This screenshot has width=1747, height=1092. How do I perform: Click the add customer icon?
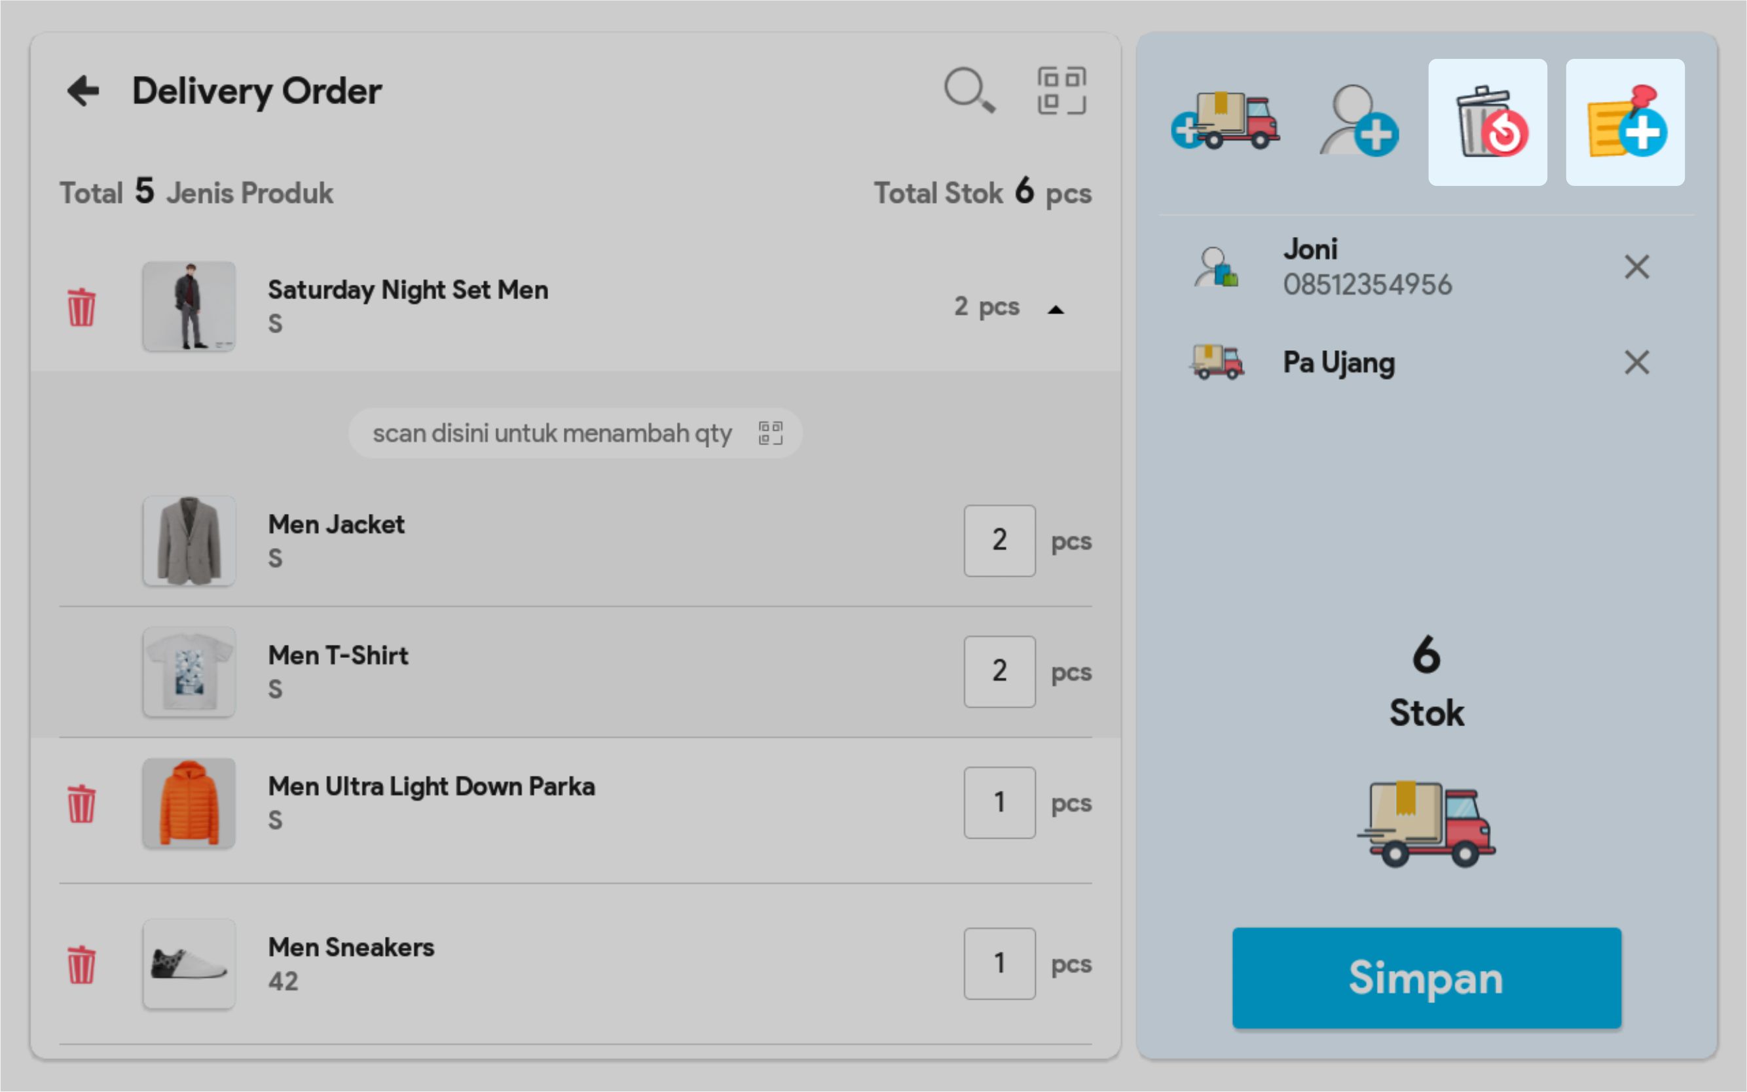click(1358, 122)
